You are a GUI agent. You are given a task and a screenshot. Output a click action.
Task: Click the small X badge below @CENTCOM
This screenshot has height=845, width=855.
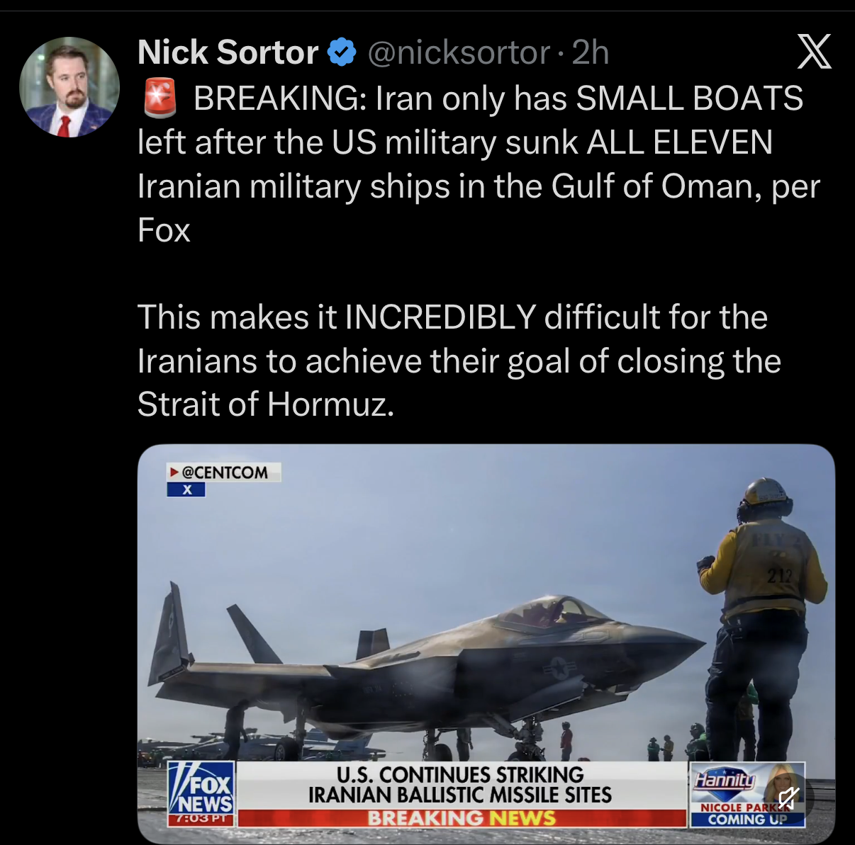pos(186,489)
